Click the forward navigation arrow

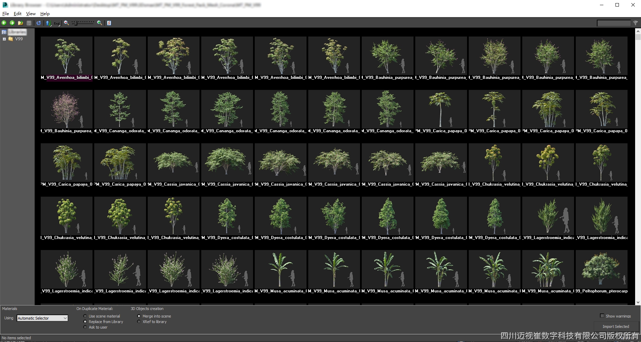click(x=12, y=23)
